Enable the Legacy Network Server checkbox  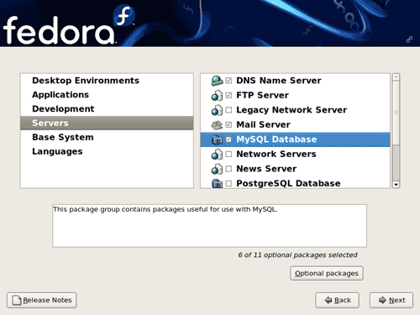click(x=228, y=110)
